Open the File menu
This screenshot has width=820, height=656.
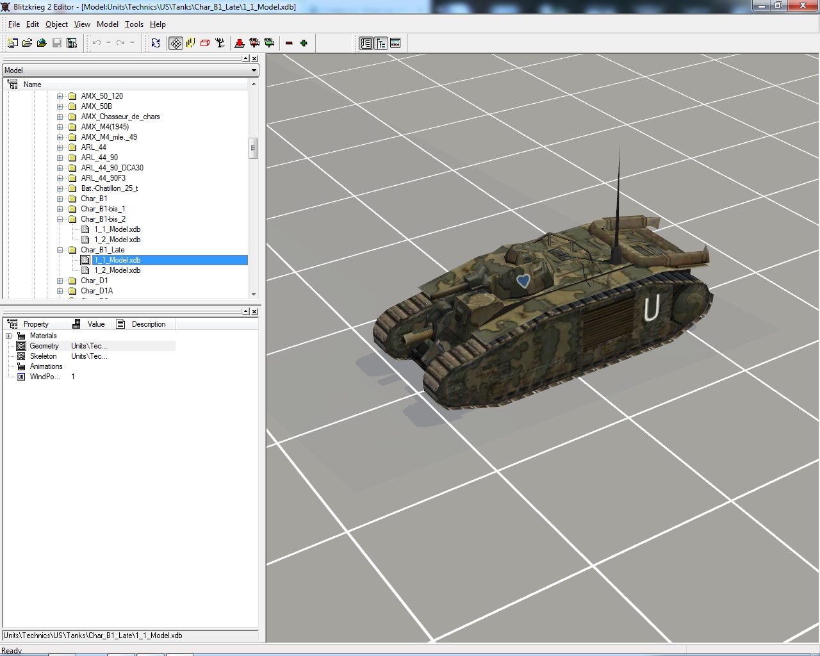click(14, 24)
